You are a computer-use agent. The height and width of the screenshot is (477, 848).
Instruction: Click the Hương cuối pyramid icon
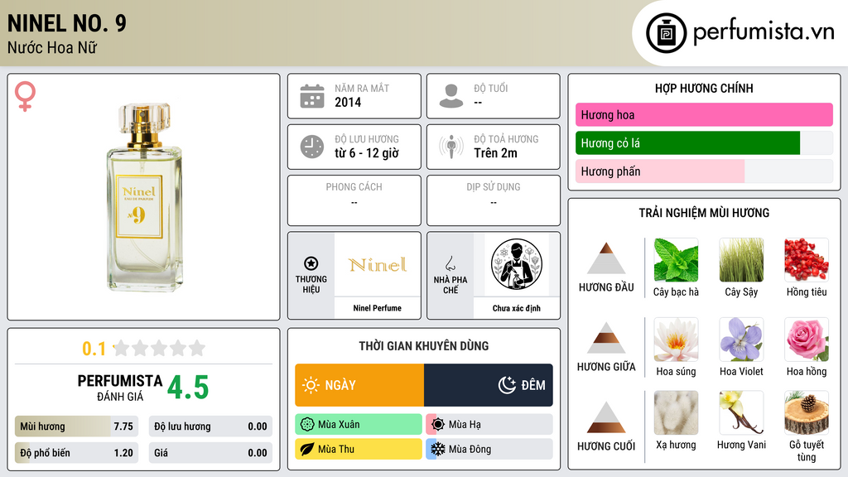(606, 417)
